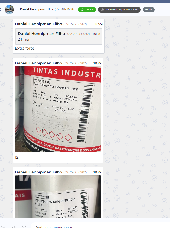
Task: Select the "comercial - faça o seu pedido" tag
Action: (119, 10)
